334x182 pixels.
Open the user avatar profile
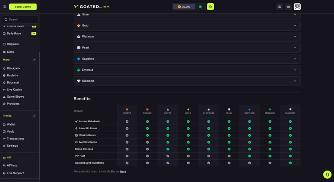coord(297,7)
